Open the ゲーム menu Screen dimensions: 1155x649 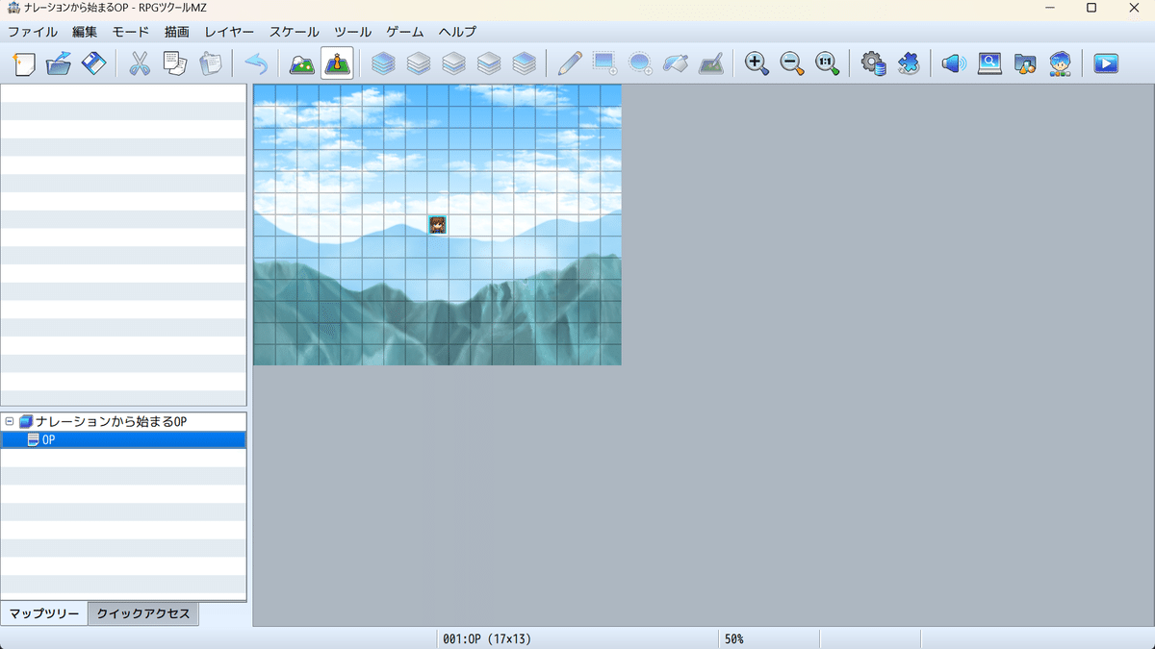coord(405,32)
